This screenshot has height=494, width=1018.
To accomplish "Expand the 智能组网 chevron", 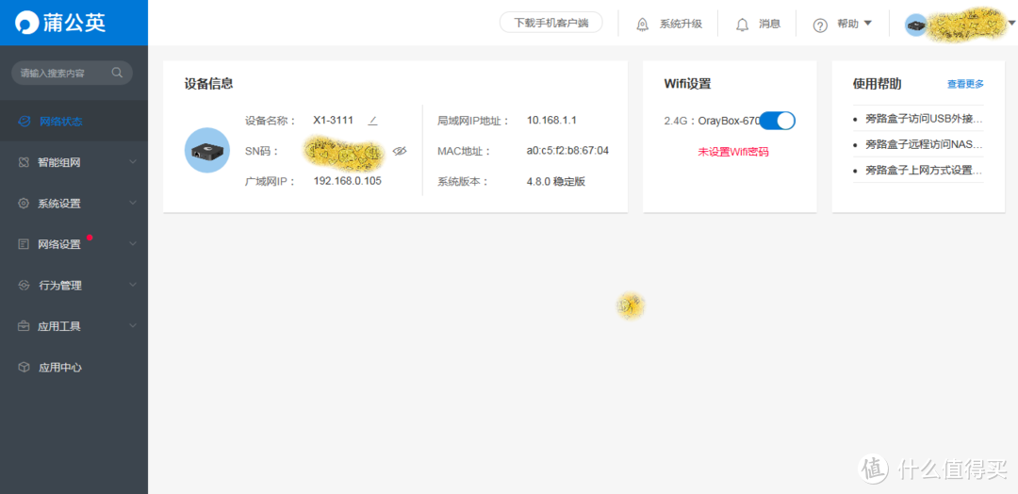I will point(133,161).
